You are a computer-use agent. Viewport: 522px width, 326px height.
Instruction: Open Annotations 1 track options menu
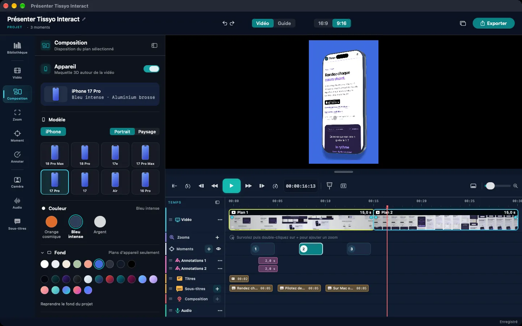pyautogui.click(x=220, y=261)
